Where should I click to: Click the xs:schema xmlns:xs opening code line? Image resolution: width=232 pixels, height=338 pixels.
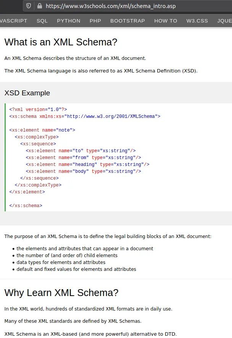[85, 116]
